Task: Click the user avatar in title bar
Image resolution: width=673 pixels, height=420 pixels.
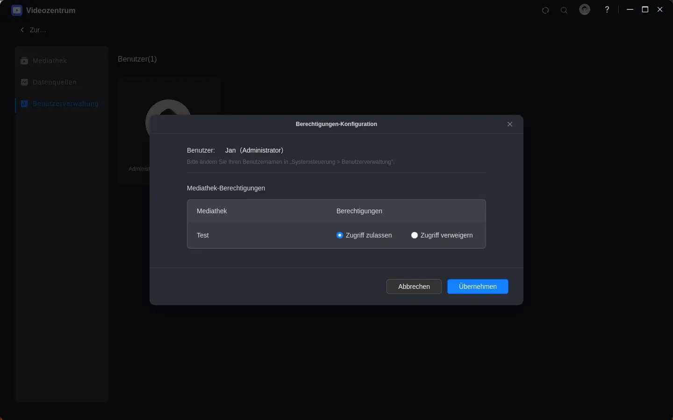Action: 585,10
